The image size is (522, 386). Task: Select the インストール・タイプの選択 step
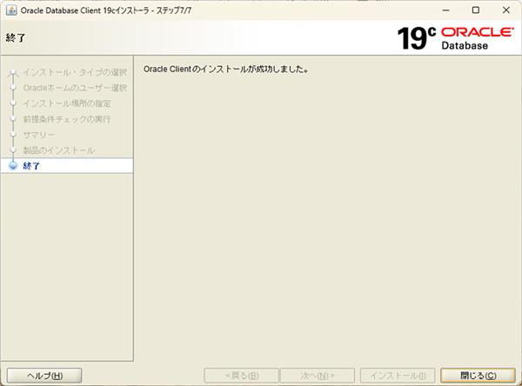pyautogui.click(x=75, y=71)
